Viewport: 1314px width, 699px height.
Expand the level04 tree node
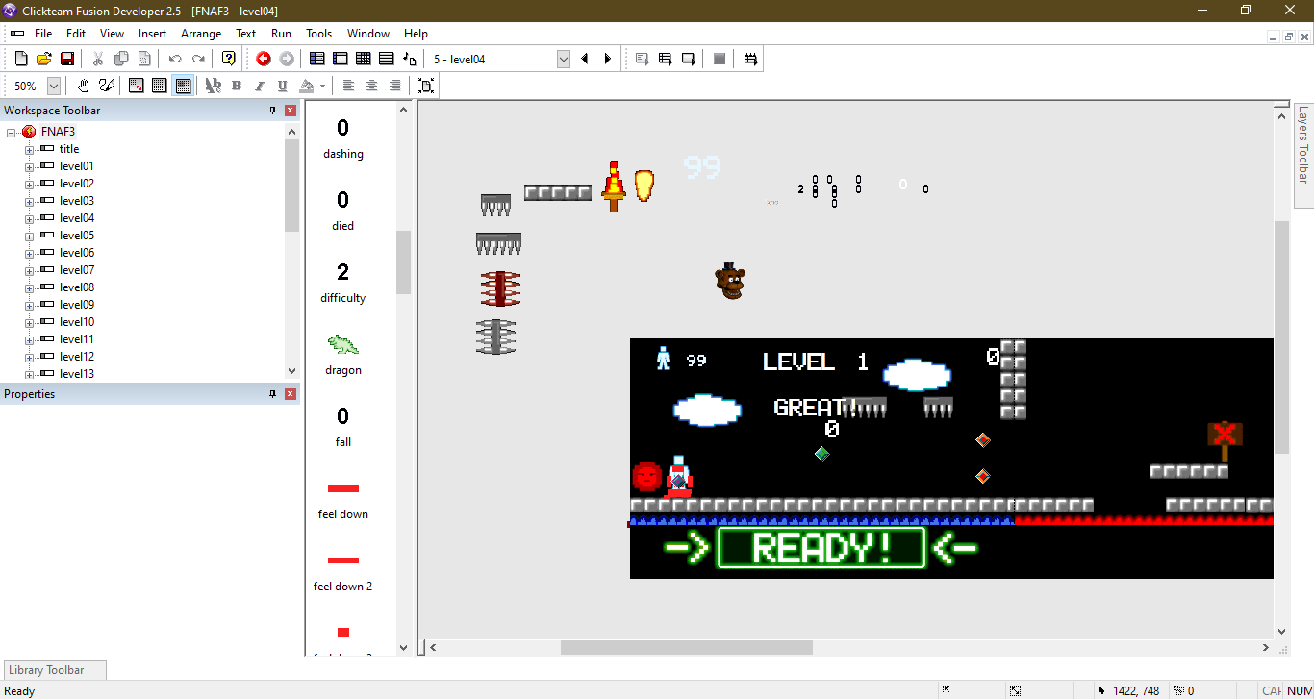click(x=29, y=218)
